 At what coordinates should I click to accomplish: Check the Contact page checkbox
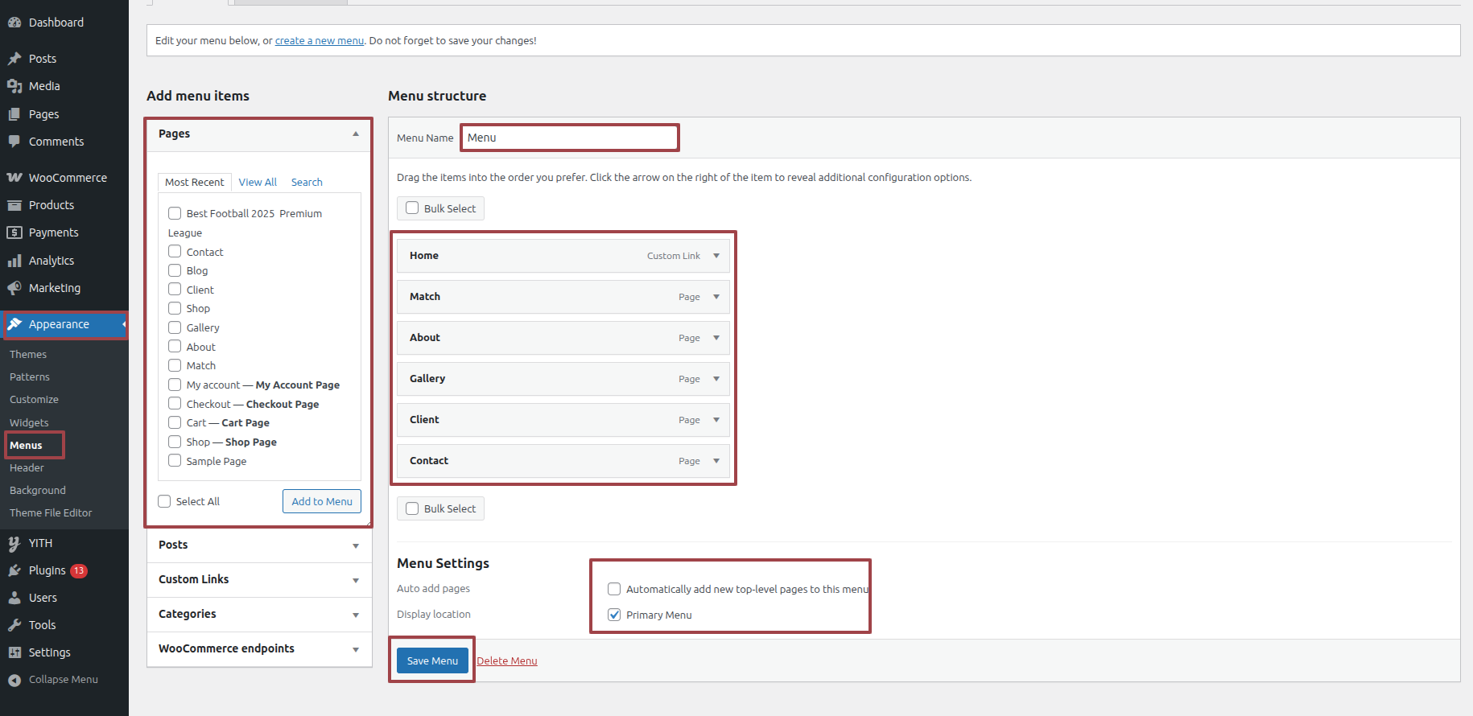pos(175,252)
